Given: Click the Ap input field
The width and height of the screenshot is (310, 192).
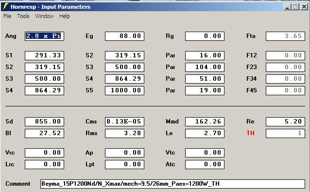Looking at the screenshot, I should tap(124, 153).
